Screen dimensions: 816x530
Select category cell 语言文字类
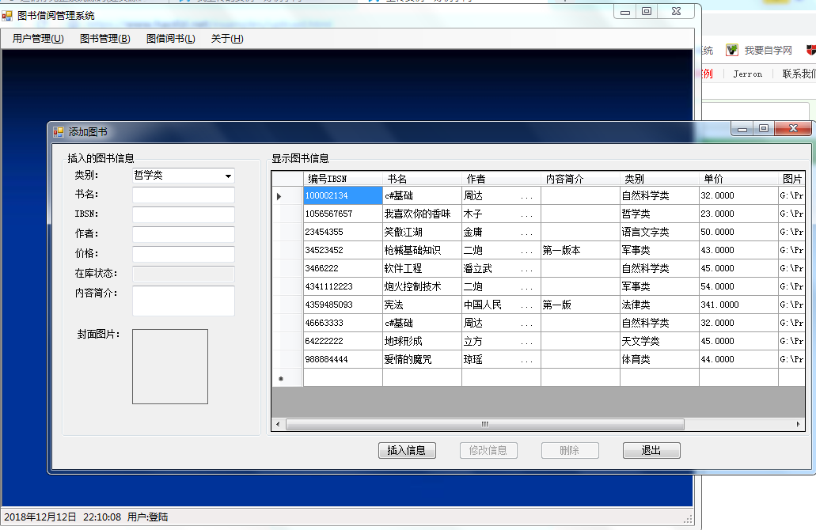[659, 232]
